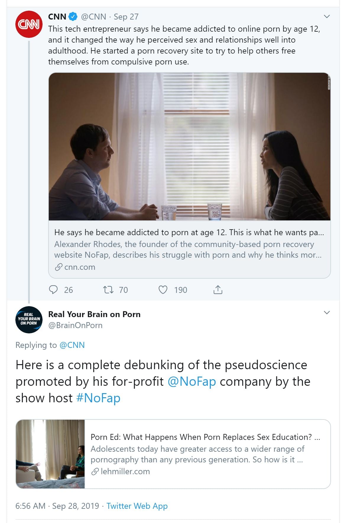Expand the reply tweet options chevron
Image resolution: width=344 pixels, height=523 pixels.
coord(327,313)
